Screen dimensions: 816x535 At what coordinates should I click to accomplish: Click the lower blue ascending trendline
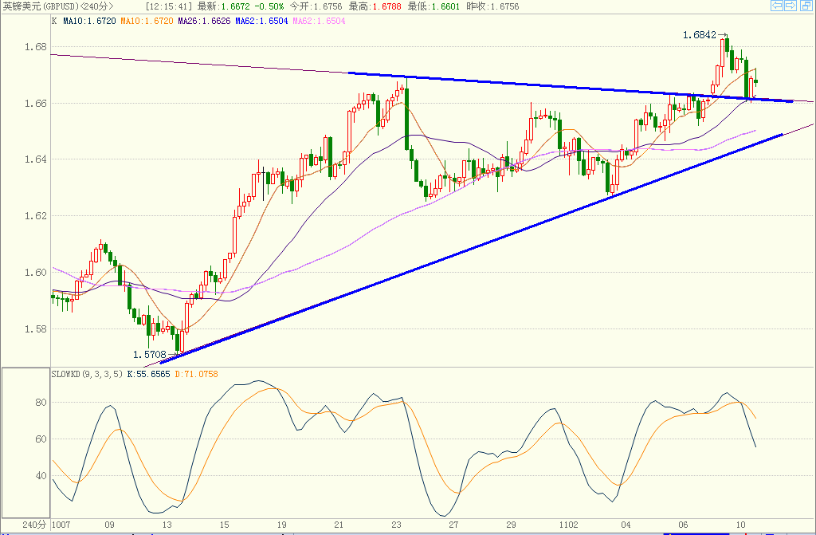pos(471,249)
